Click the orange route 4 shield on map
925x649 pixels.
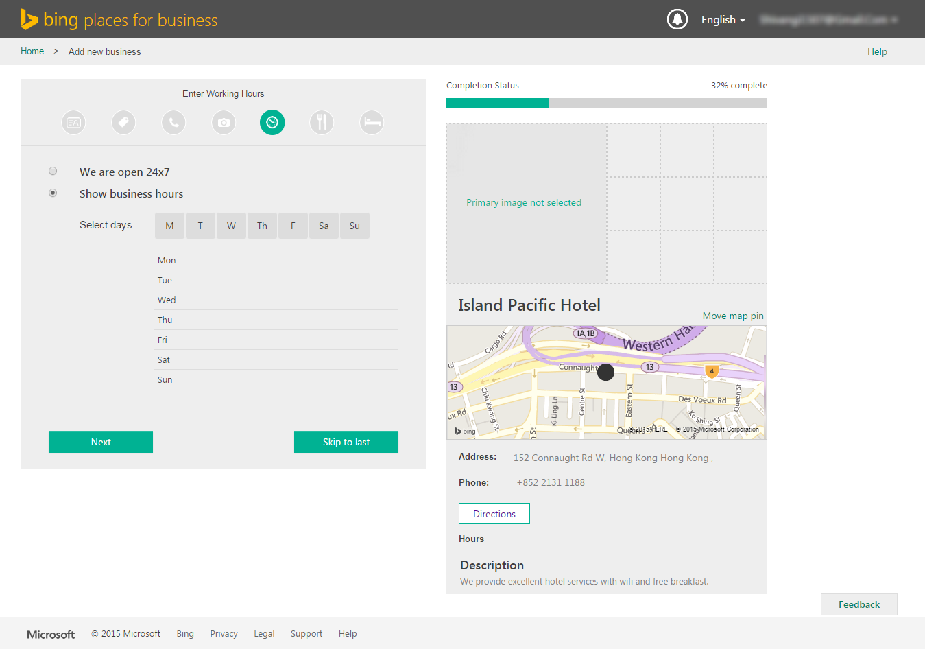(712, 371)
